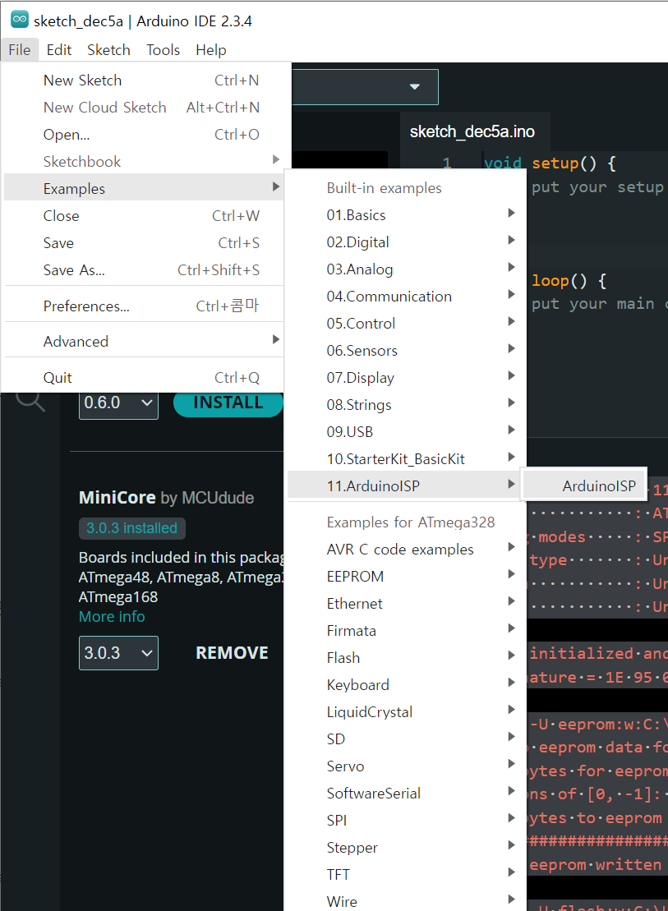Image resolution: width=668 pixels, height=911 pixels.
Task: Expand Keyboard examples submenu
Action: tap(407, 684)
